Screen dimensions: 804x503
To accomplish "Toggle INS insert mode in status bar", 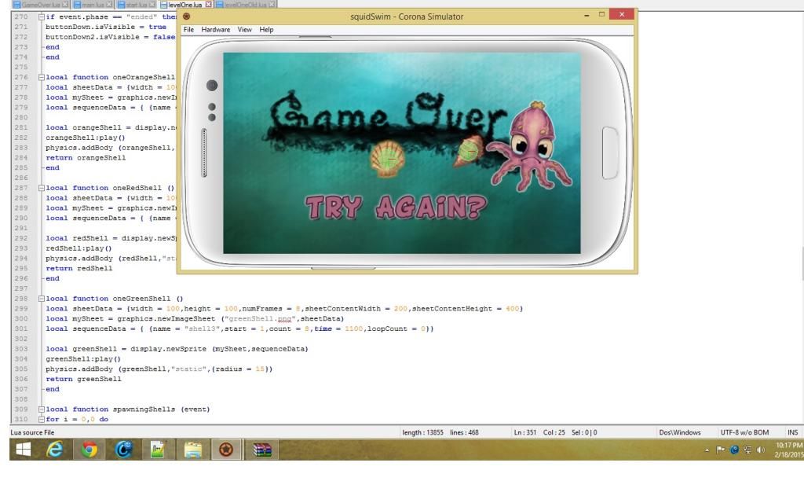I will 792,432.
